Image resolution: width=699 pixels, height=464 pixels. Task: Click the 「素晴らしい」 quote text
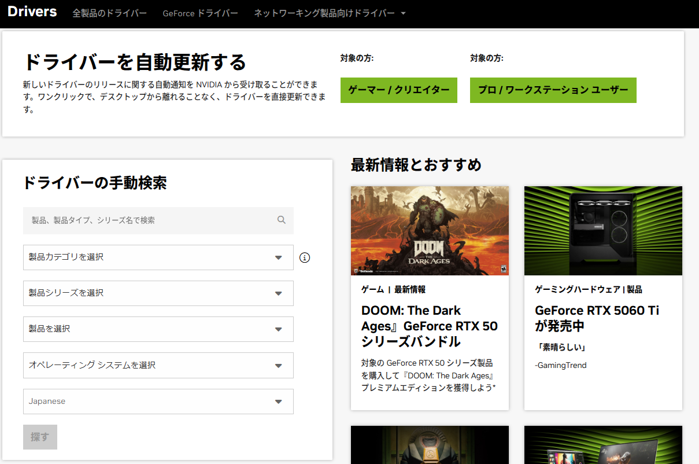coord(561,348)
